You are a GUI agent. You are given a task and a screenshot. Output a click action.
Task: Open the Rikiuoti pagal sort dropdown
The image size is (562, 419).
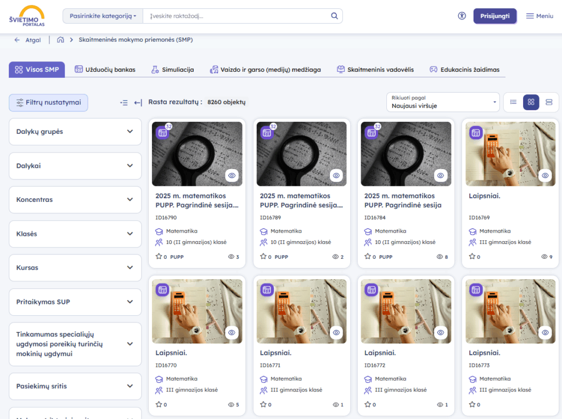(443, 102)
